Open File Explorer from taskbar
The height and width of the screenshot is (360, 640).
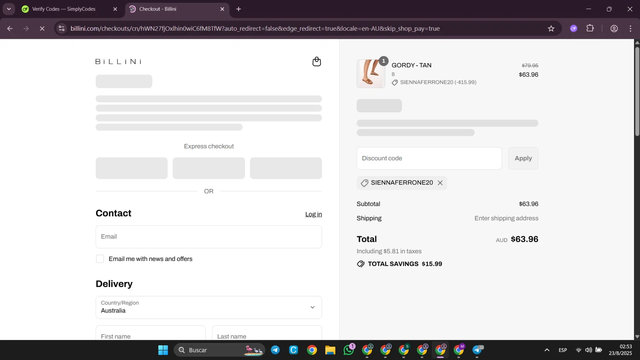coord(330,350)
